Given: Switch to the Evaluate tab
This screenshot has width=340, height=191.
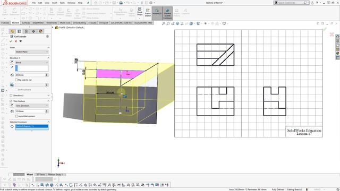Looking at the screenshot, I should click(x=92, y=23).
